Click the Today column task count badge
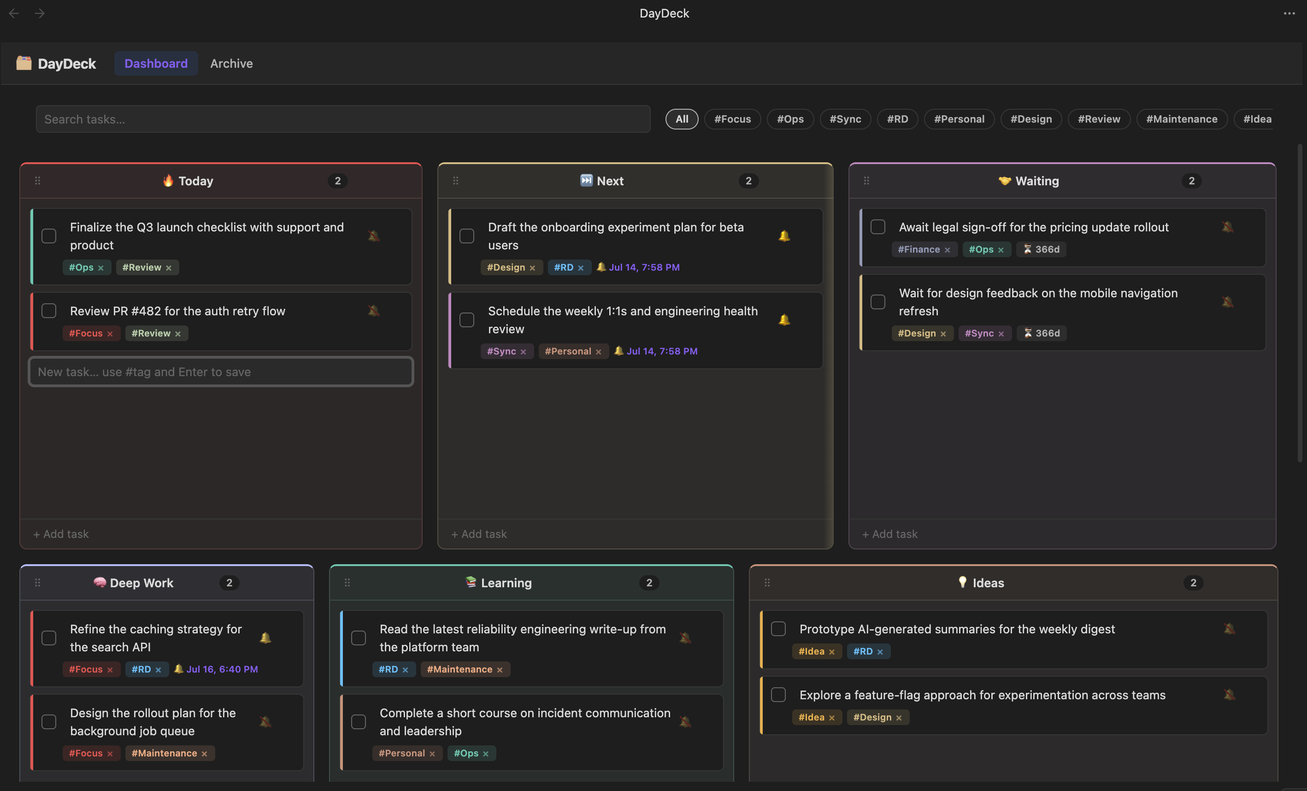Screen dimensions: 1307x791 click(337, 181)
